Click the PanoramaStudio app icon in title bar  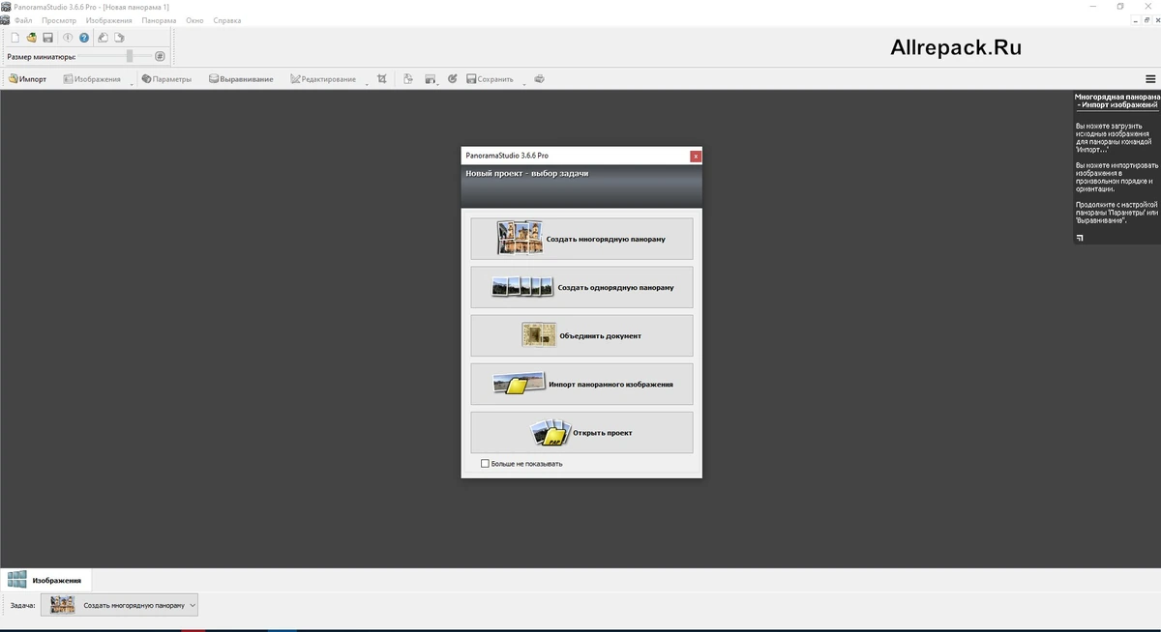coord(6,7)
